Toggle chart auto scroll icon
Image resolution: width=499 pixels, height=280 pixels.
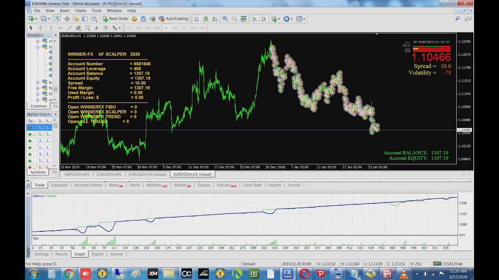254,19
